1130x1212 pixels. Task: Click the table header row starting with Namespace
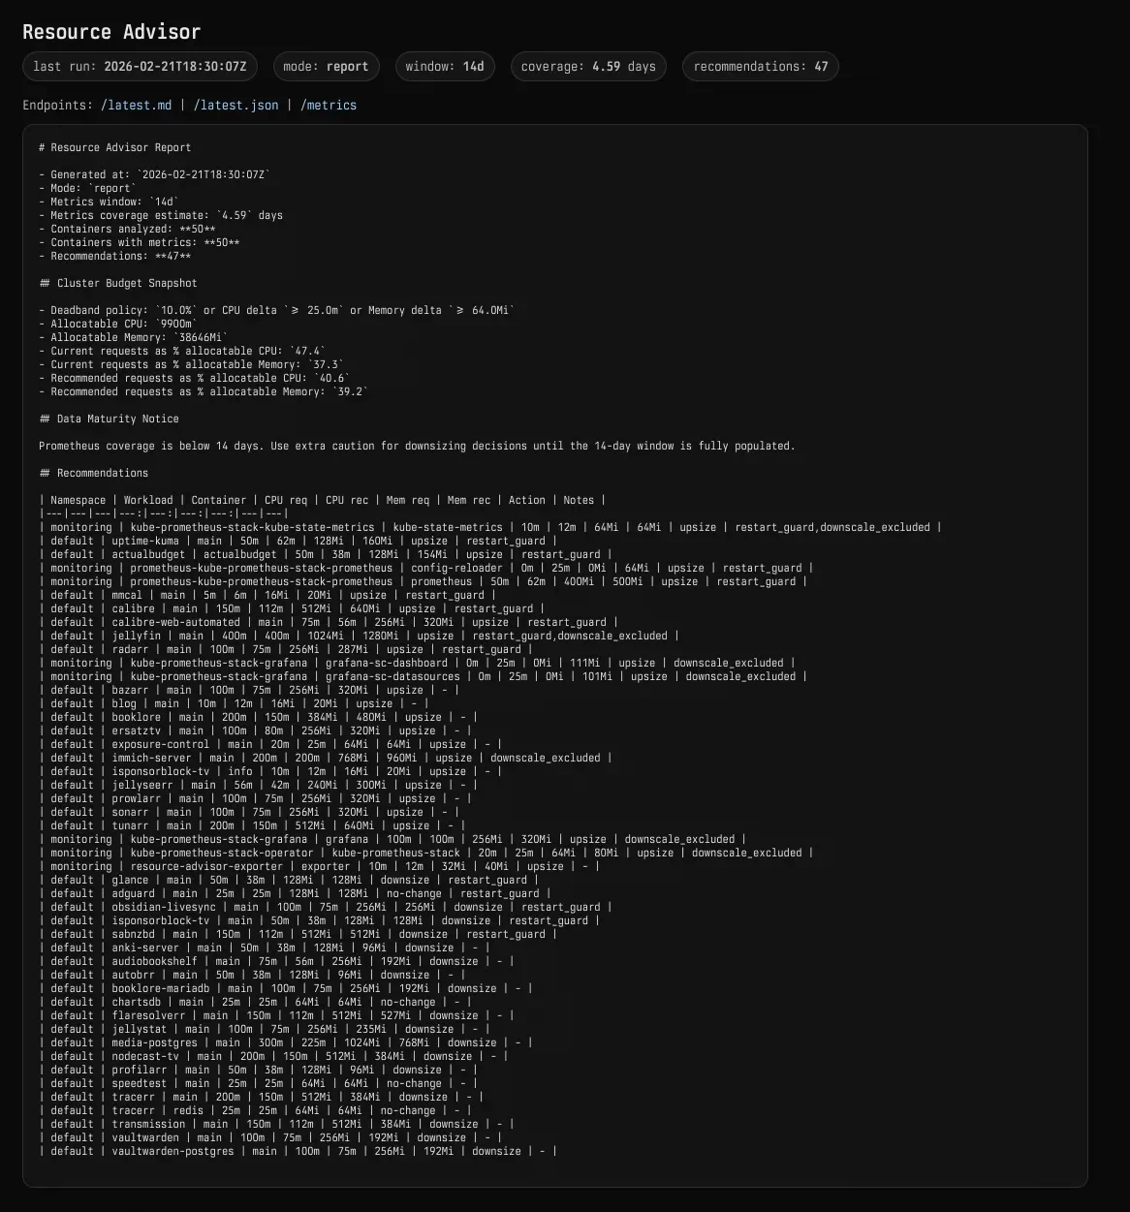point(322,500)
